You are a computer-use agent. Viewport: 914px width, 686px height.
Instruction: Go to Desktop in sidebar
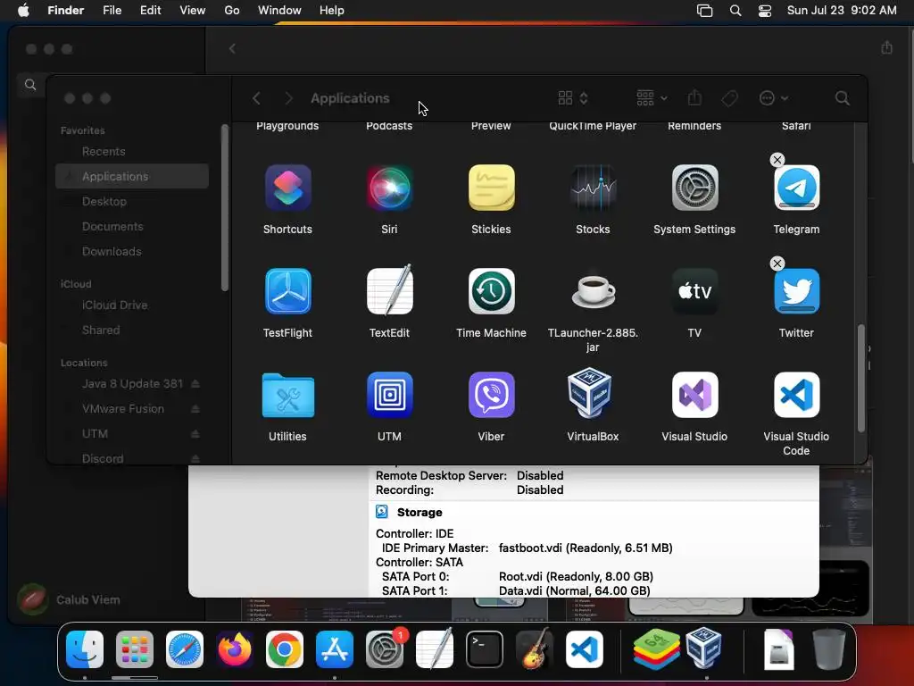click(x=132, y=201)
